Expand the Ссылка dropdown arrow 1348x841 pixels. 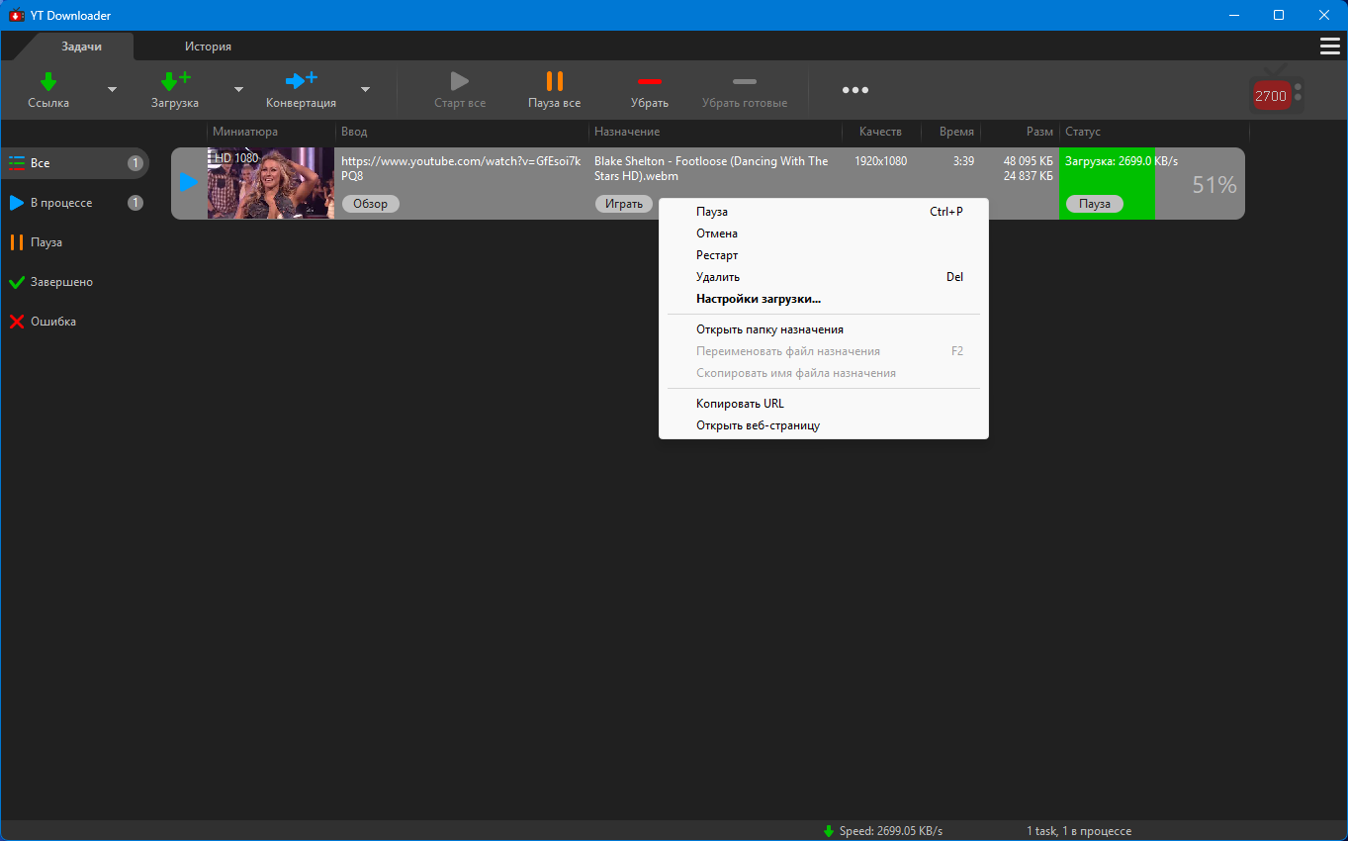tap(112, 90)
